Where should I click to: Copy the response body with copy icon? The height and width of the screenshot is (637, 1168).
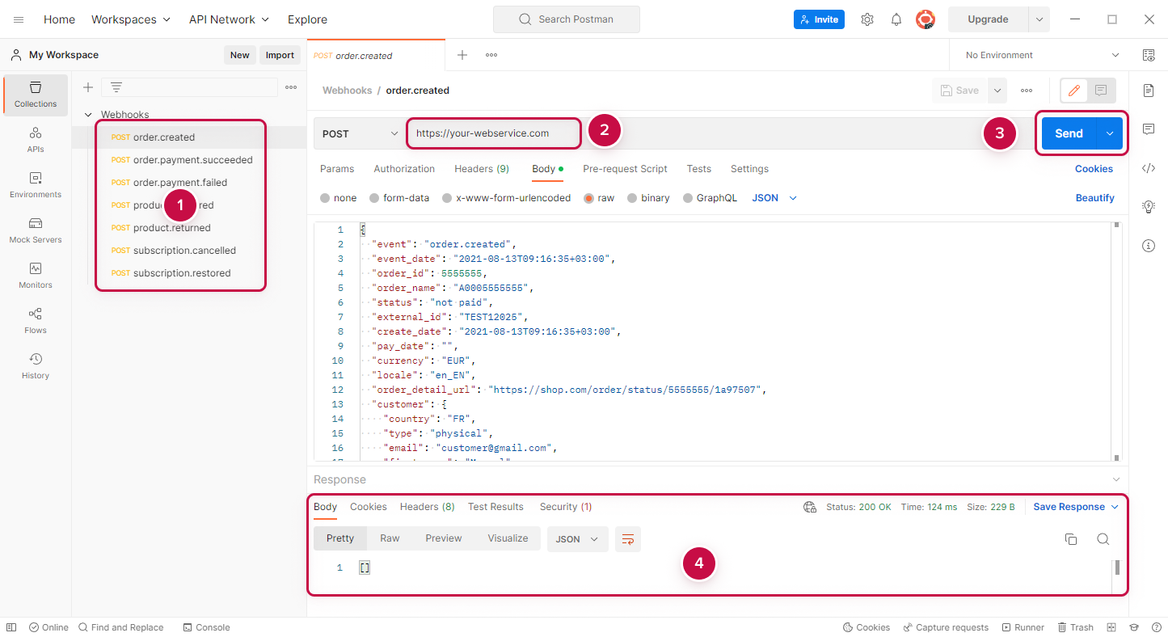1071,539
